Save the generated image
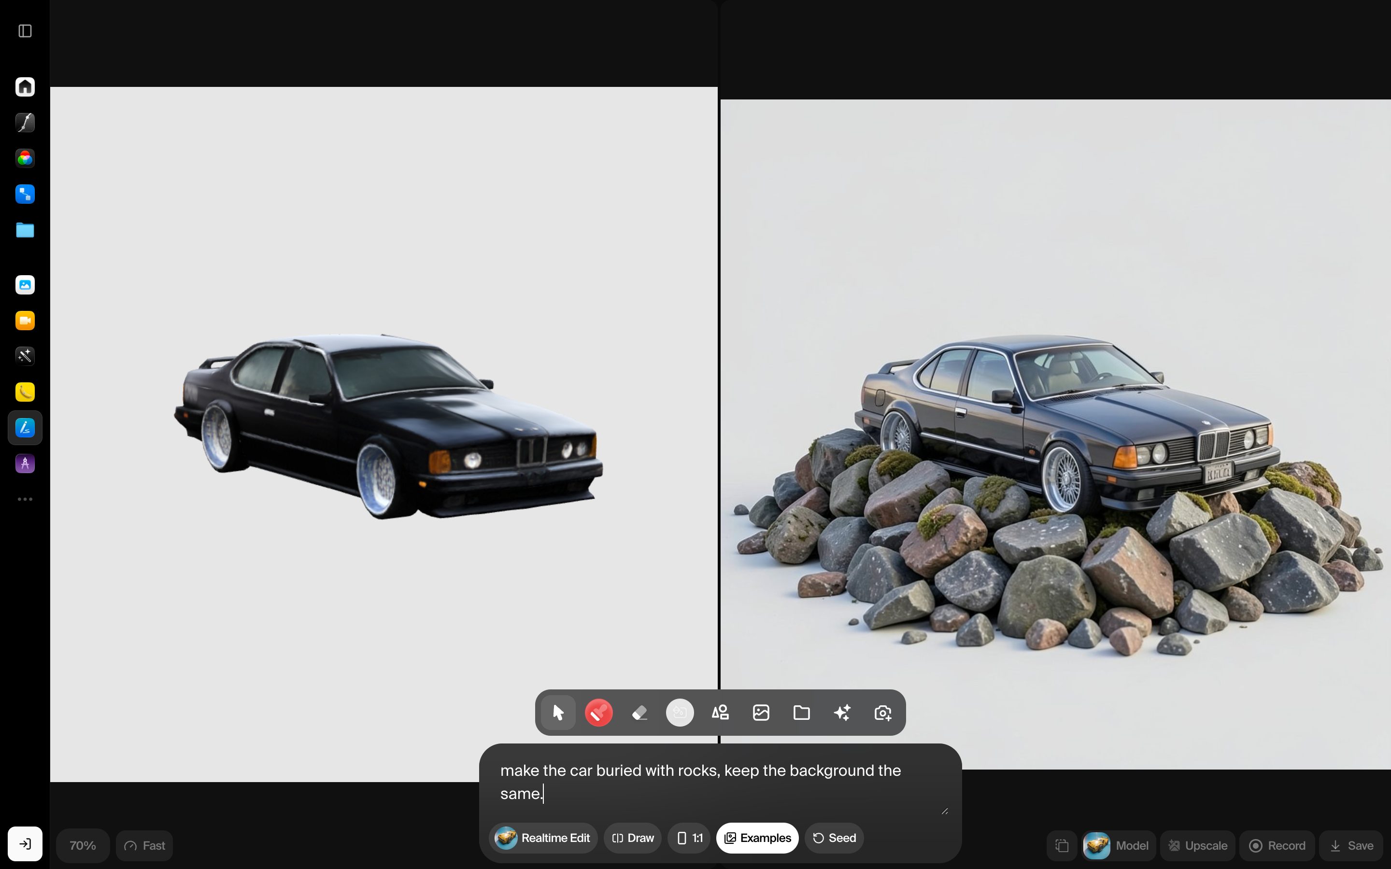1391x869 pixels. (x=1351, y=845)
